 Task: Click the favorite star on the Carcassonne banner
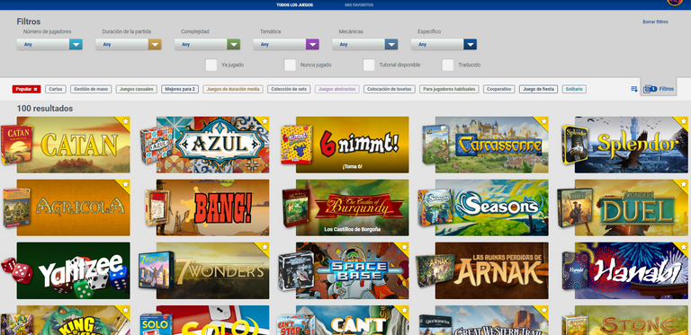click(543, 121)
